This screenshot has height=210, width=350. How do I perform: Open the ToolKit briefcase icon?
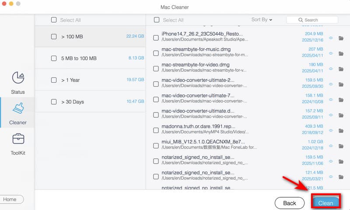[x=18, y=139]
